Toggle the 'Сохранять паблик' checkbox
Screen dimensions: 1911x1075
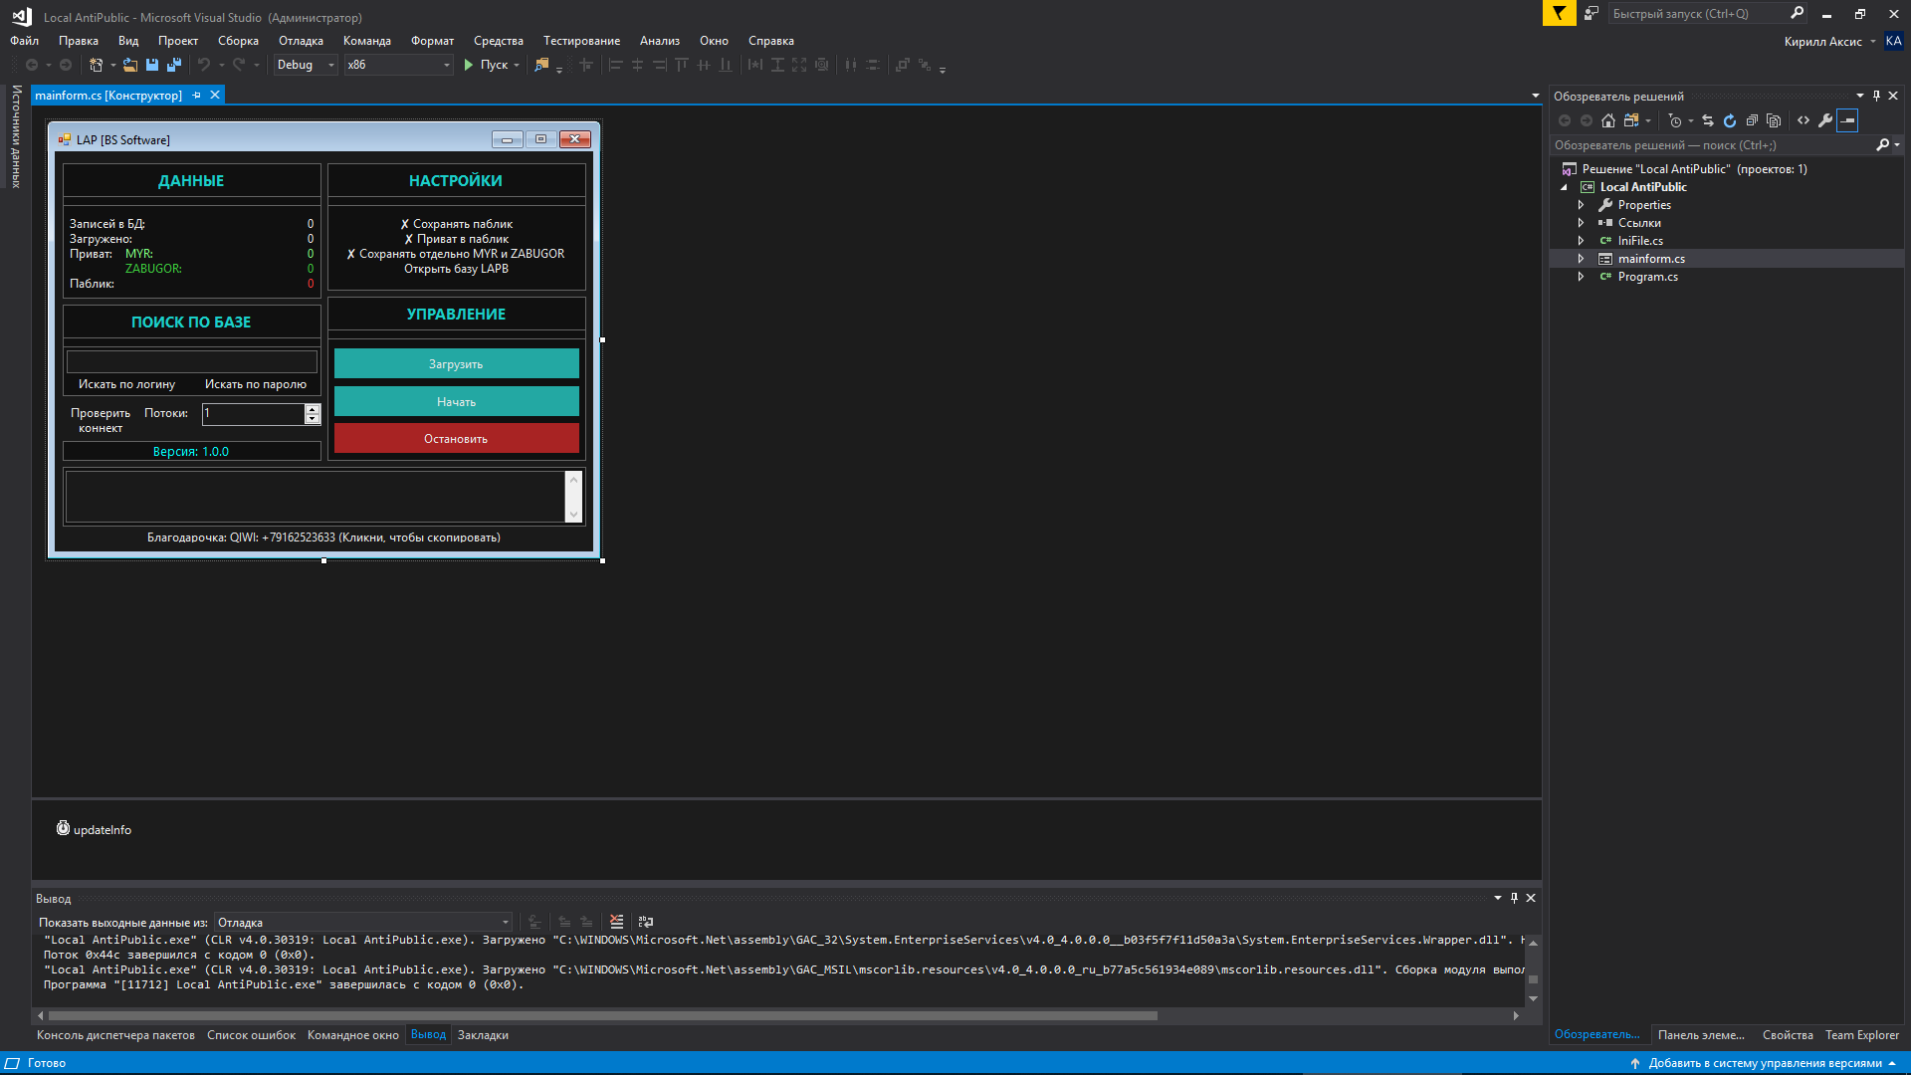point(456,224)
